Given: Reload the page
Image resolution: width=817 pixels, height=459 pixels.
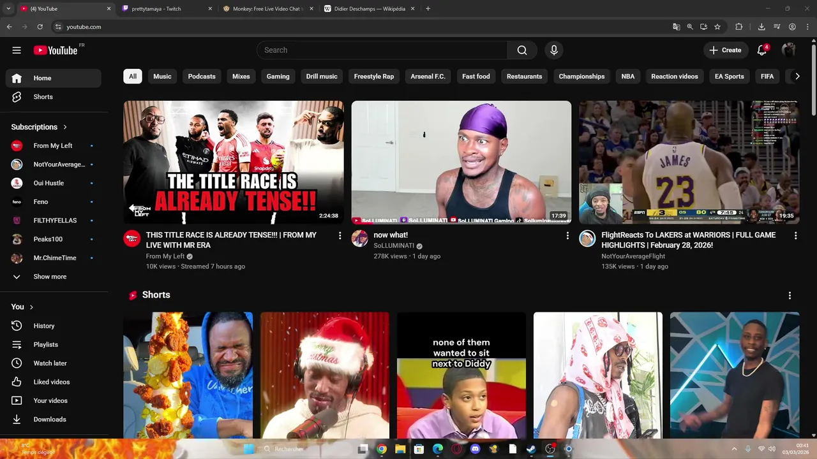Looking at the screenshot, I should 40,27.
